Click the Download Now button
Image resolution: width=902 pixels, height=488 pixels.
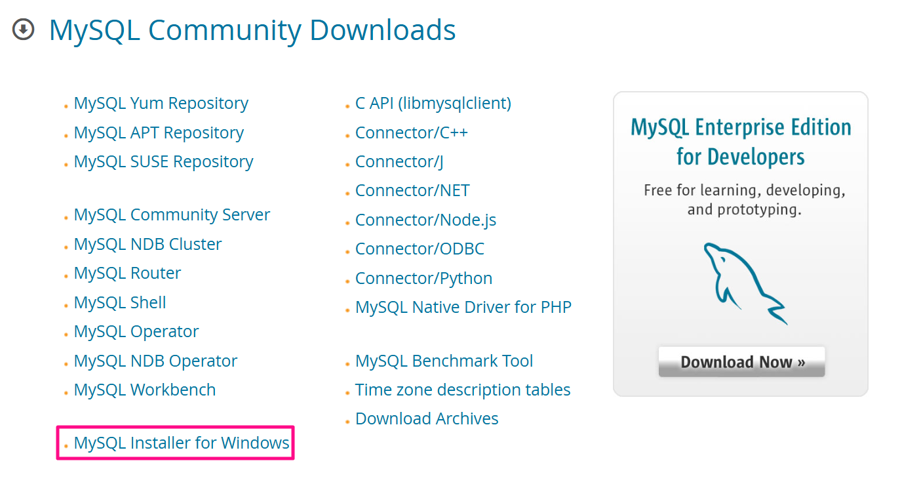tap(741, 362)
